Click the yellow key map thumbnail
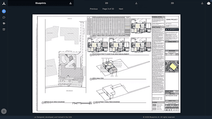 tap(172, 66)
